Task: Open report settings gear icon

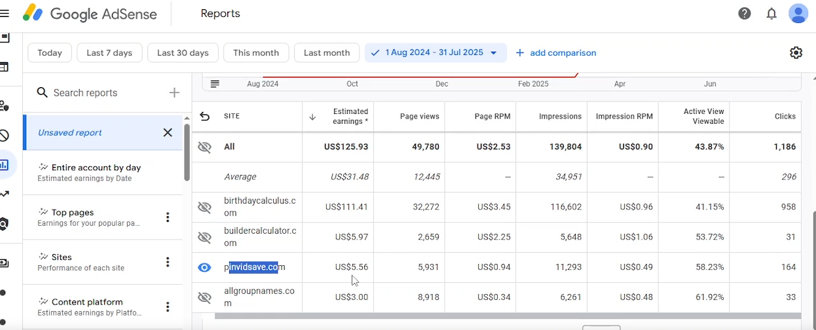Action: pos(796,52)
